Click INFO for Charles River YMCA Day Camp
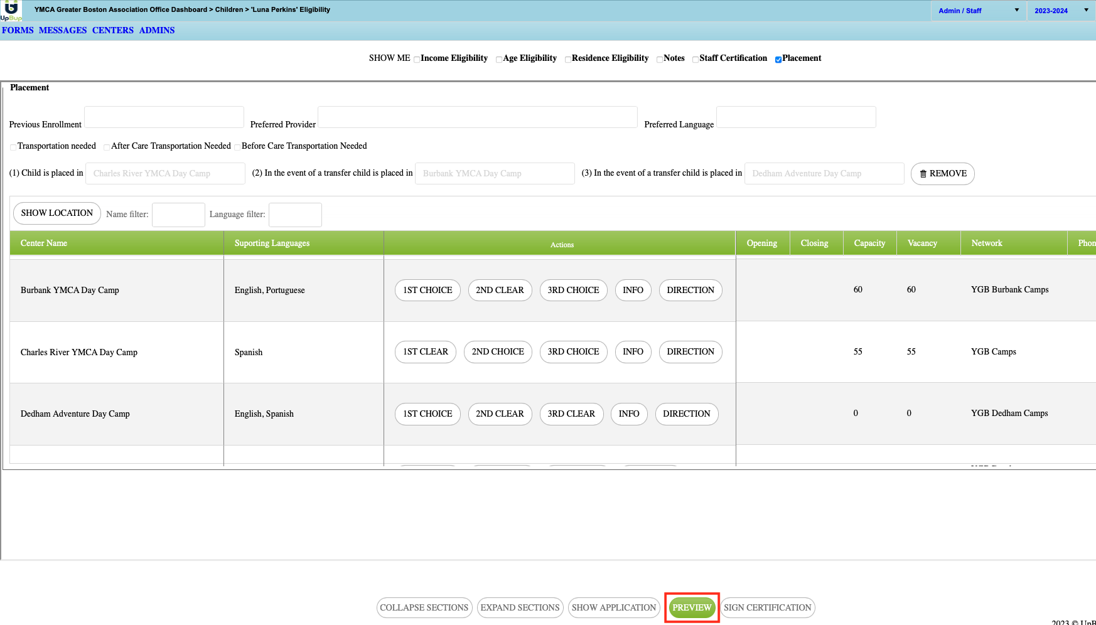1096x625 pixels. click(x=633, y=352)
